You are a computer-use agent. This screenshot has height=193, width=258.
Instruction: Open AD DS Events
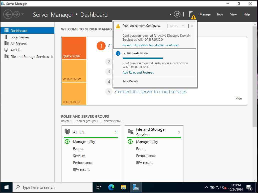click(78, 149)
